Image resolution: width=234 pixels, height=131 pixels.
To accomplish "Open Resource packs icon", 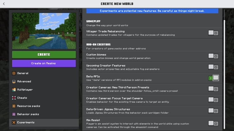I will pos(14,106).
